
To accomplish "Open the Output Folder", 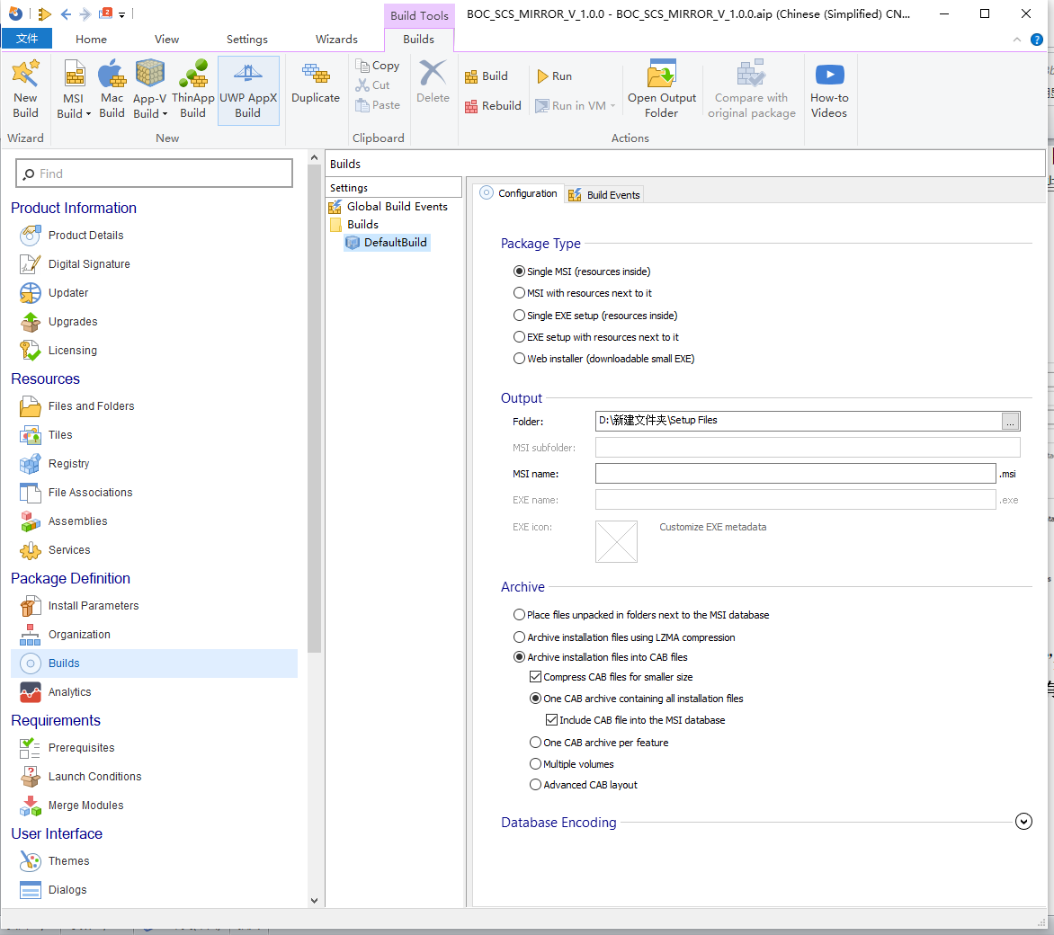I will click(x=662, y=85).
